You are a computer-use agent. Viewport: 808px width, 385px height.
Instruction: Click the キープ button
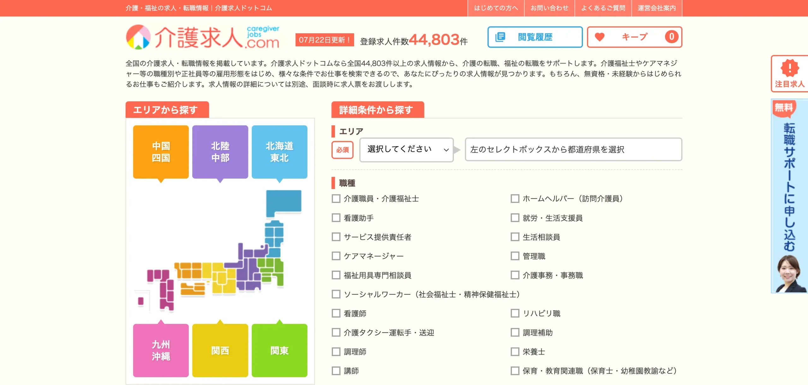pyautogui.click(x=634, y=37)
